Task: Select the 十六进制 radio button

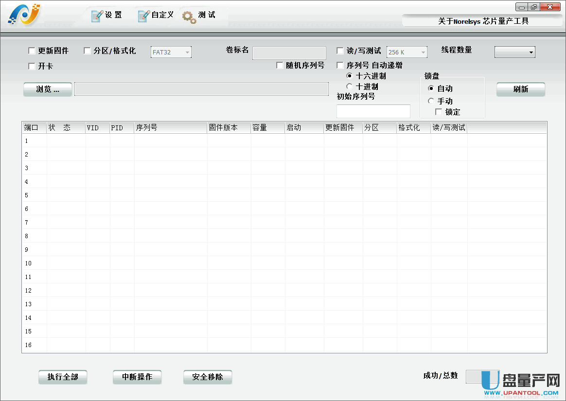Action: pos(349,76)
